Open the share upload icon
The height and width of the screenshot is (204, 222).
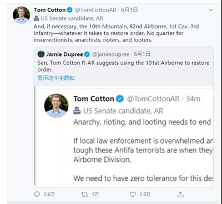click(180, 194)
